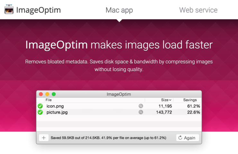This screenshot has width=238, height=154.
Task: Reveal icon.png using its magnifier icon
Action: click(x=141, y=106)
